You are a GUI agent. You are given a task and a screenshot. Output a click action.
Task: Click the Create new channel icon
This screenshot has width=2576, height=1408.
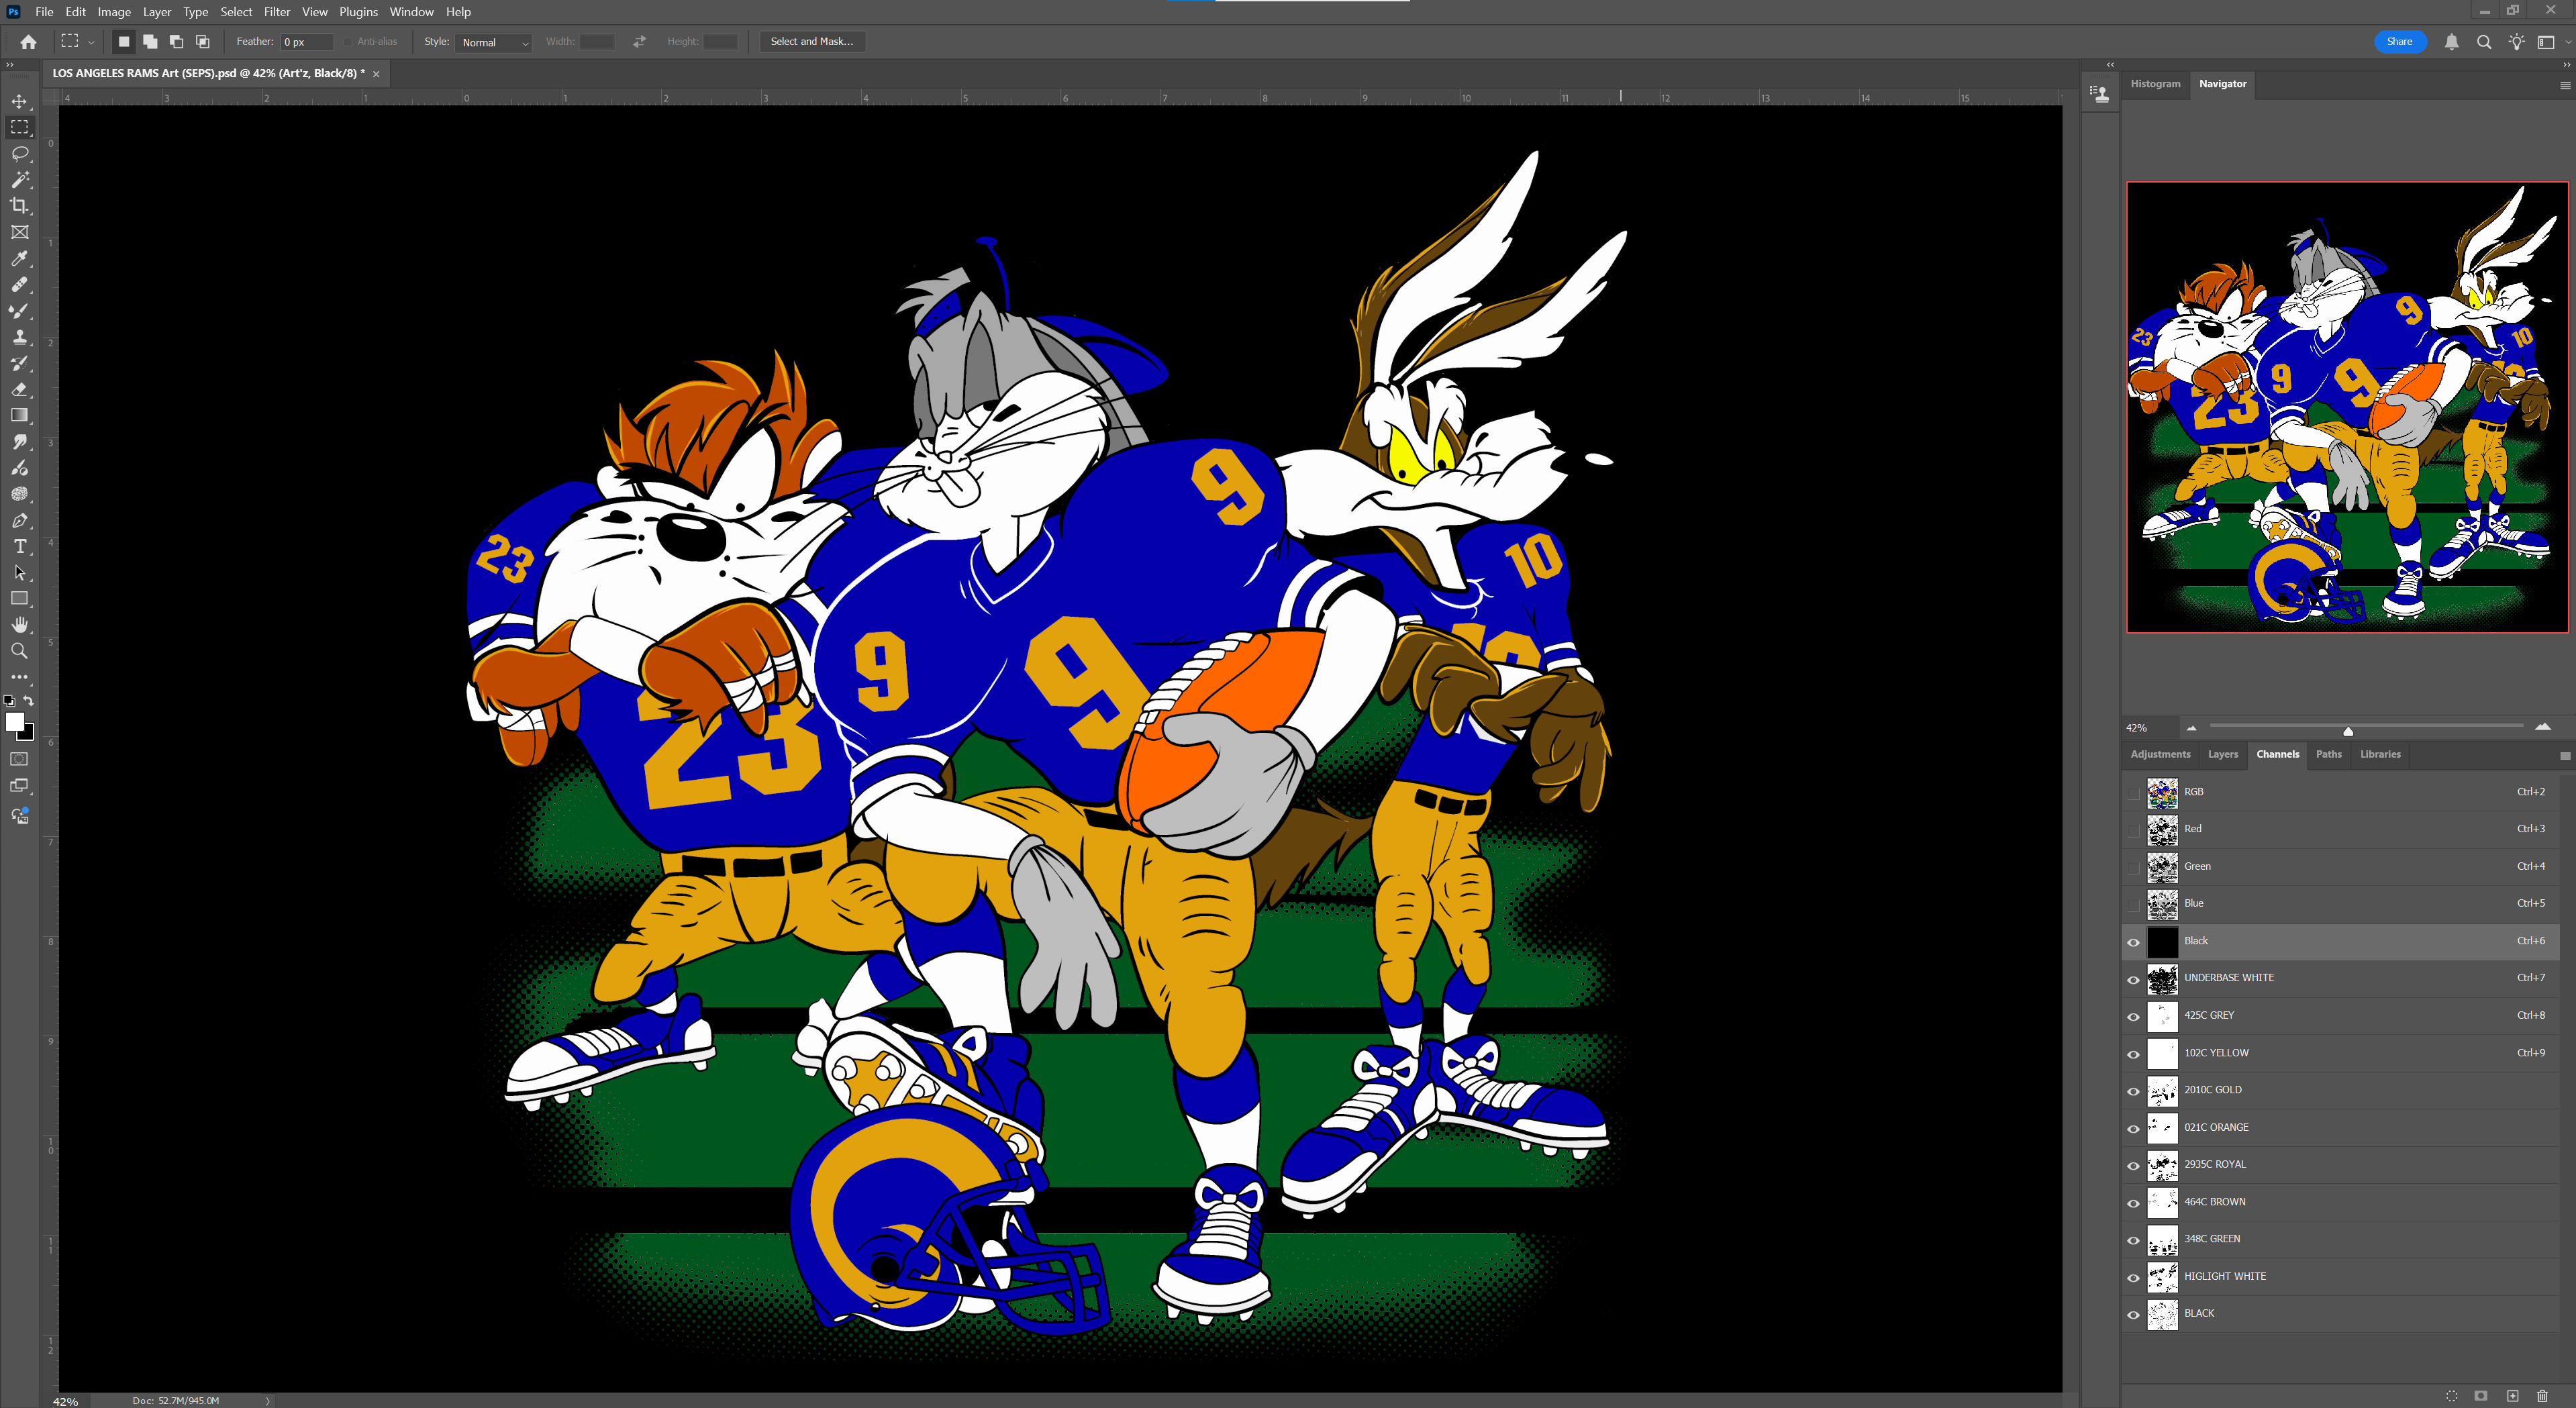pyautogui.click(x=2512, y=1395)
